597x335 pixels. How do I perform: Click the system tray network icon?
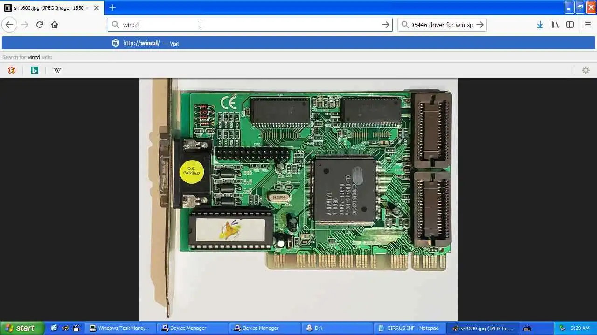click(562, 328)
